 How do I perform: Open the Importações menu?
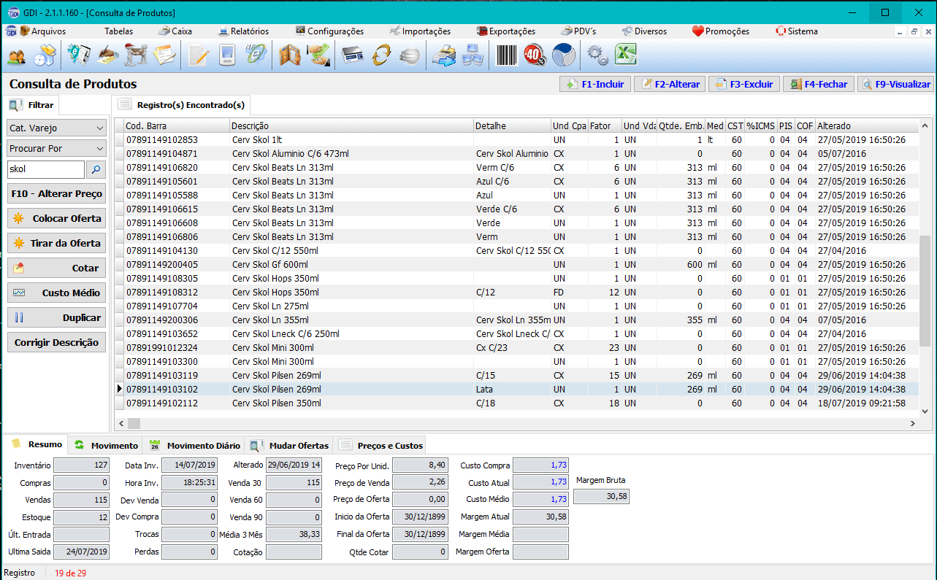420,31
